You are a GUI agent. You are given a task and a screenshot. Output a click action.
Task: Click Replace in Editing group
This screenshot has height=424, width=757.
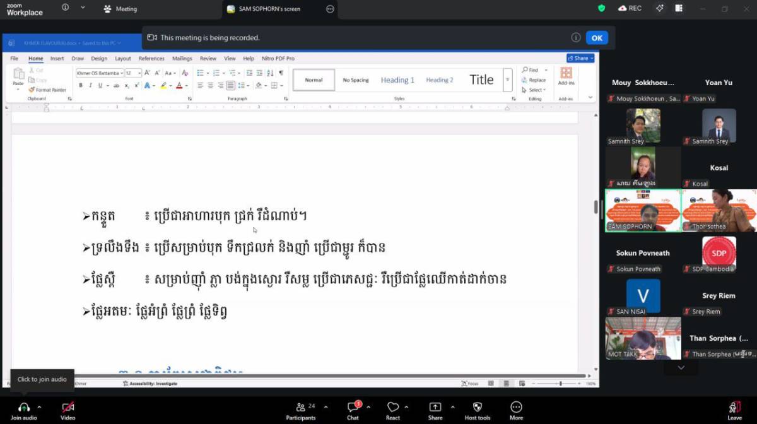(x=534, y=80)
